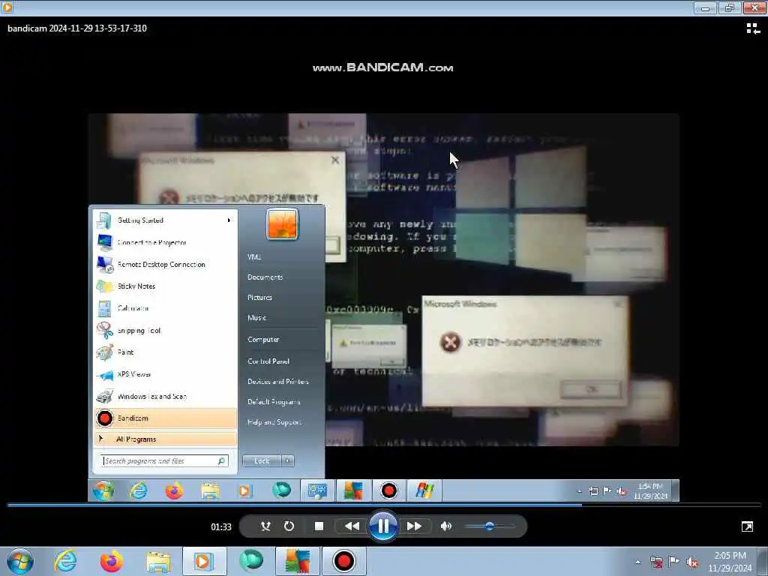Image resolution: width=768 pixels, height=576 pixels.
Task: Open the 2:05 PM clock in tray
Action: 730,562
